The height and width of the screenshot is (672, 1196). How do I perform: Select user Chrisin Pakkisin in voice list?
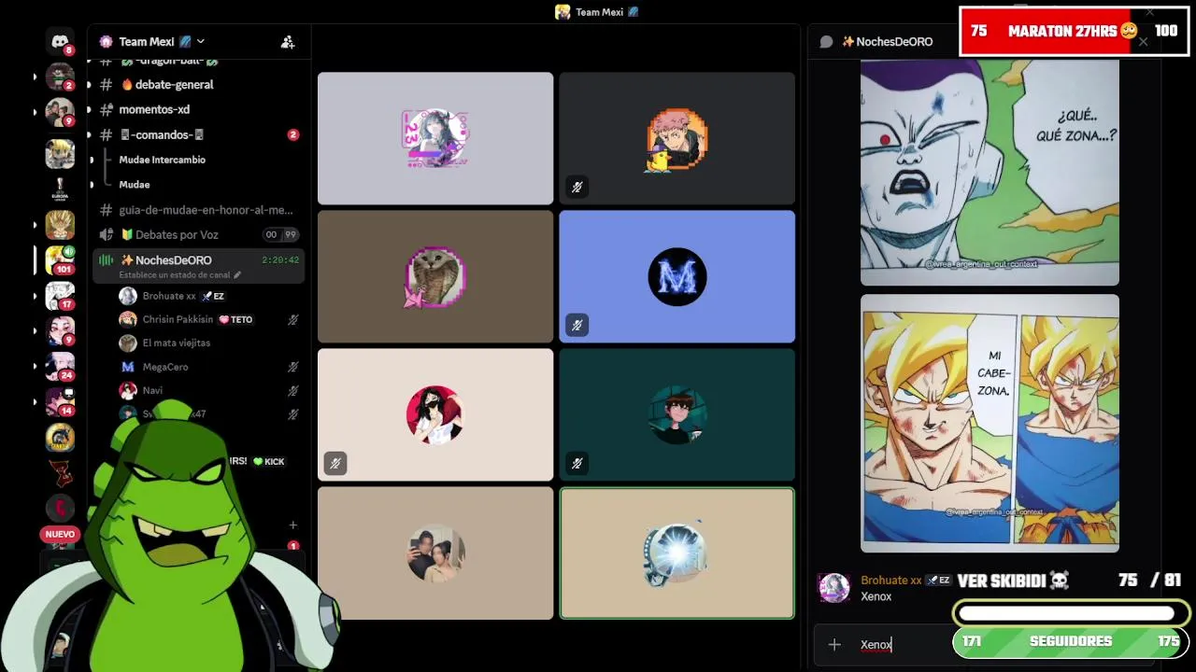pyautogui.click(x=178, y=319)
